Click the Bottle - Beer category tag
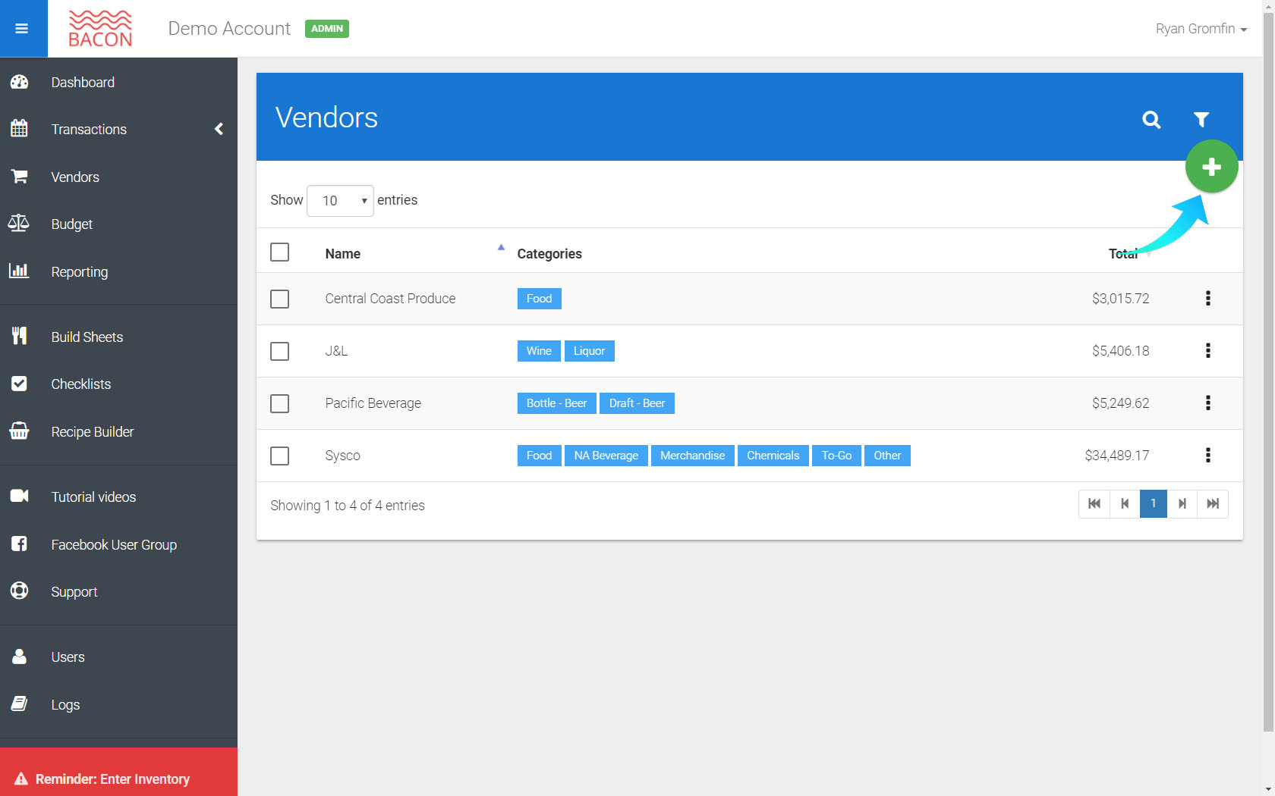The width and height of the screenshot is (1275, 796). [557, 403]
